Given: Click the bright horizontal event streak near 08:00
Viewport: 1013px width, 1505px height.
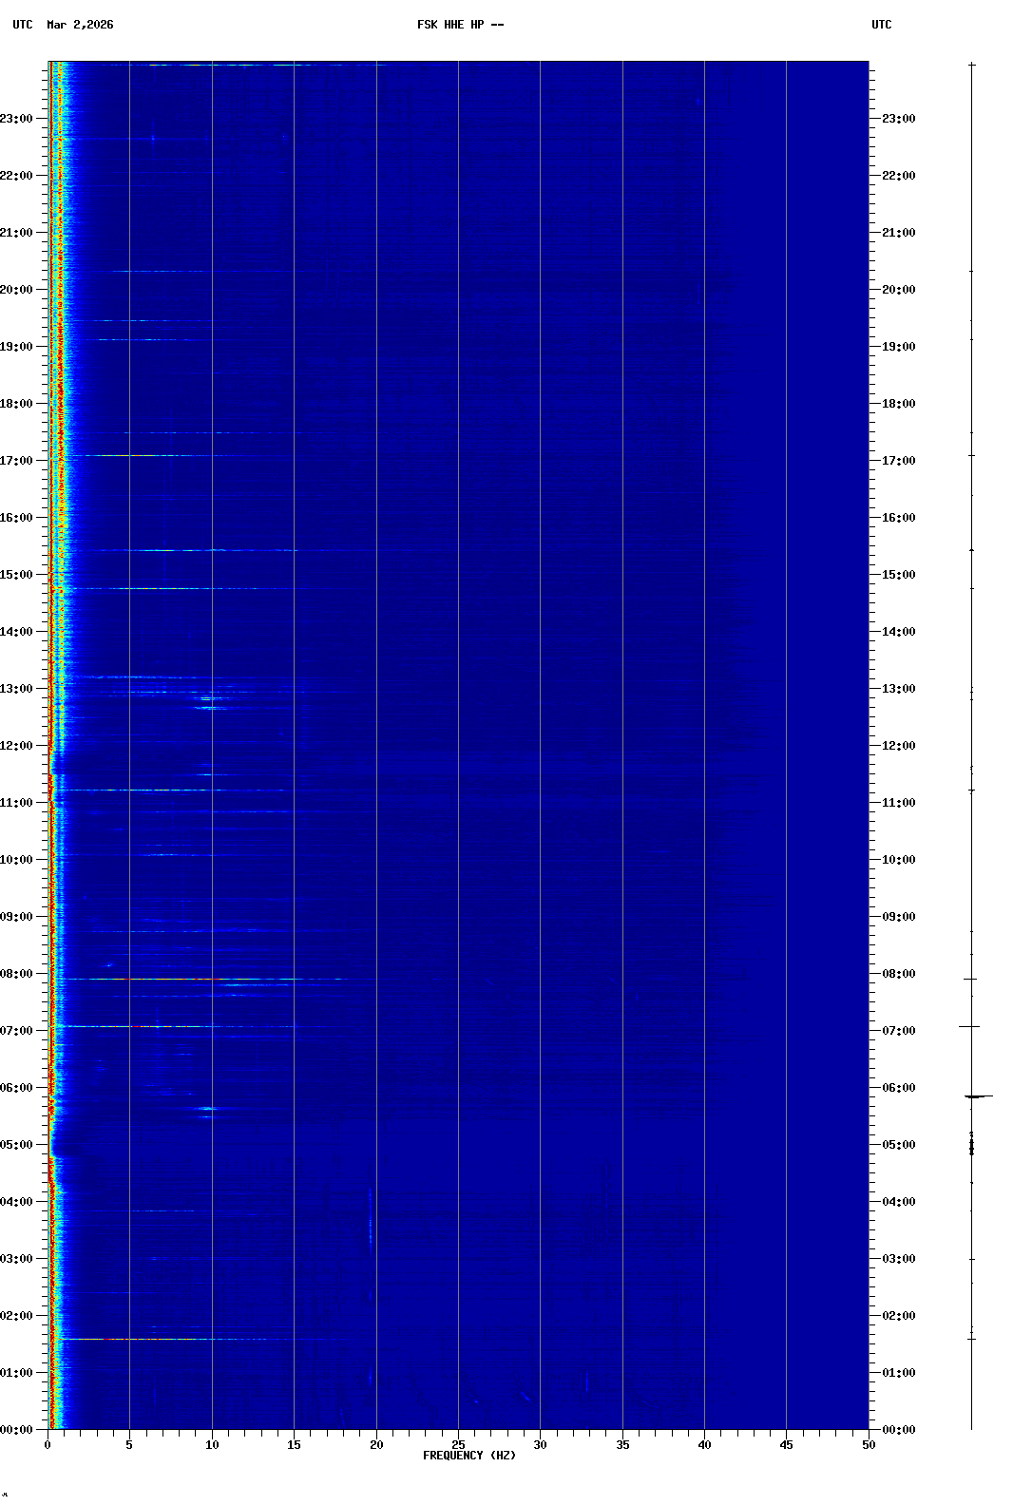Looking at the screenshot, I should [x=171, y=979].
